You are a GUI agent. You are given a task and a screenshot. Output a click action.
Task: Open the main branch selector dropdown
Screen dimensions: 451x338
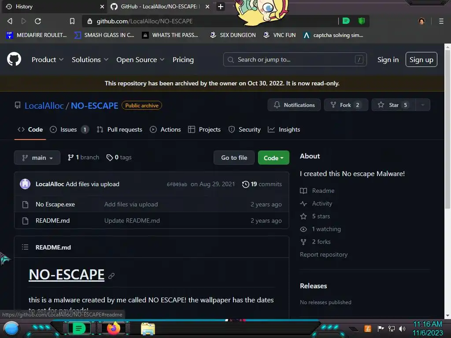[x=37, y=158]
